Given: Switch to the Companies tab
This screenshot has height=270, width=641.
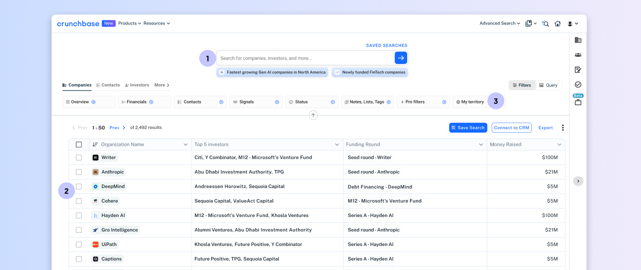Looking at the screenshot, I should 77,85.
